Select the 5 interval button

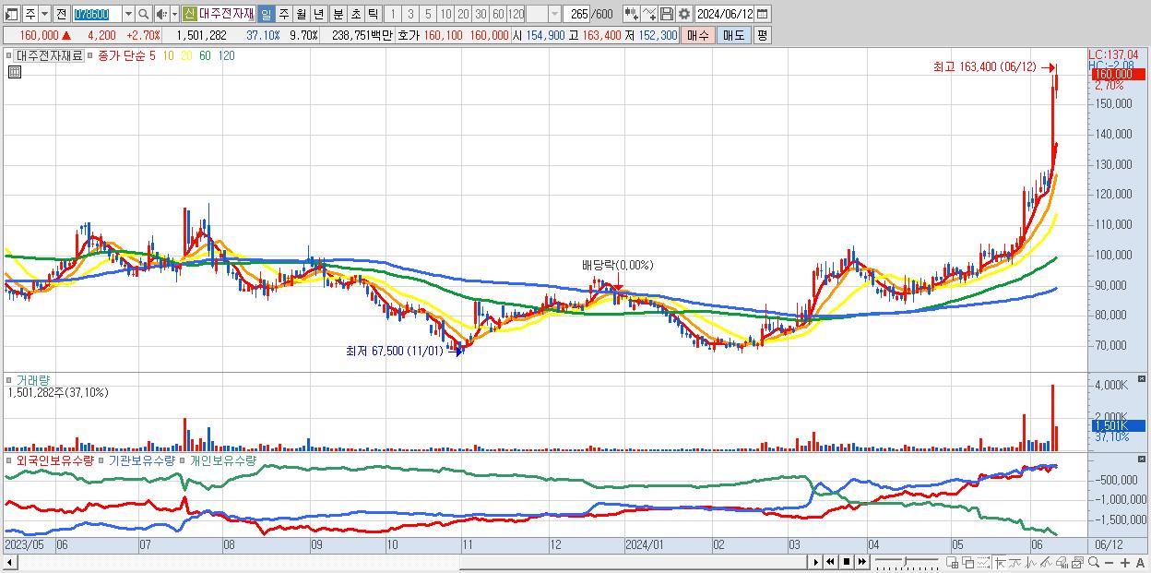428,14
